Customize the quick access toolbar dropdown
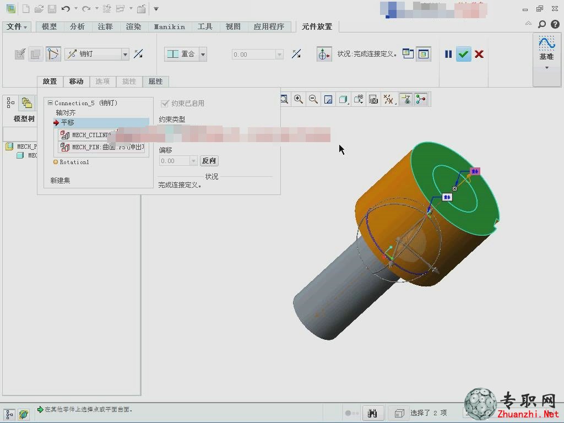The image size is (564, 423). click(x=156, y=9)
